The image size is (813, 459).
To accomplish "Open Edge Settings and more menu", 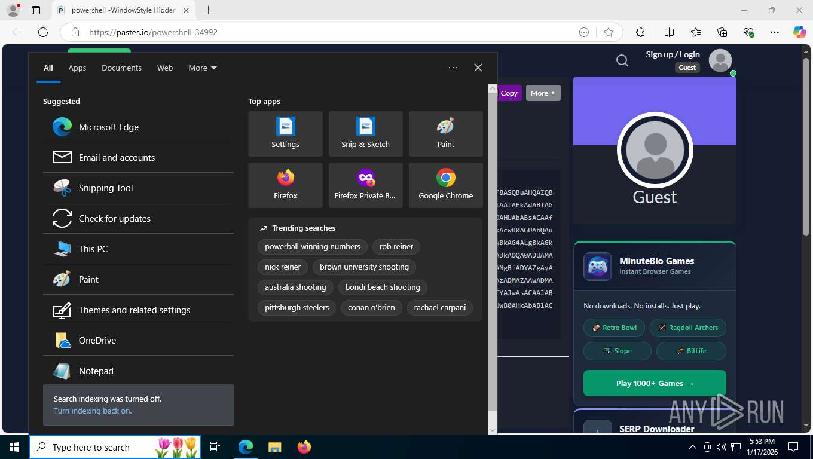I will (x=775, y=32).
